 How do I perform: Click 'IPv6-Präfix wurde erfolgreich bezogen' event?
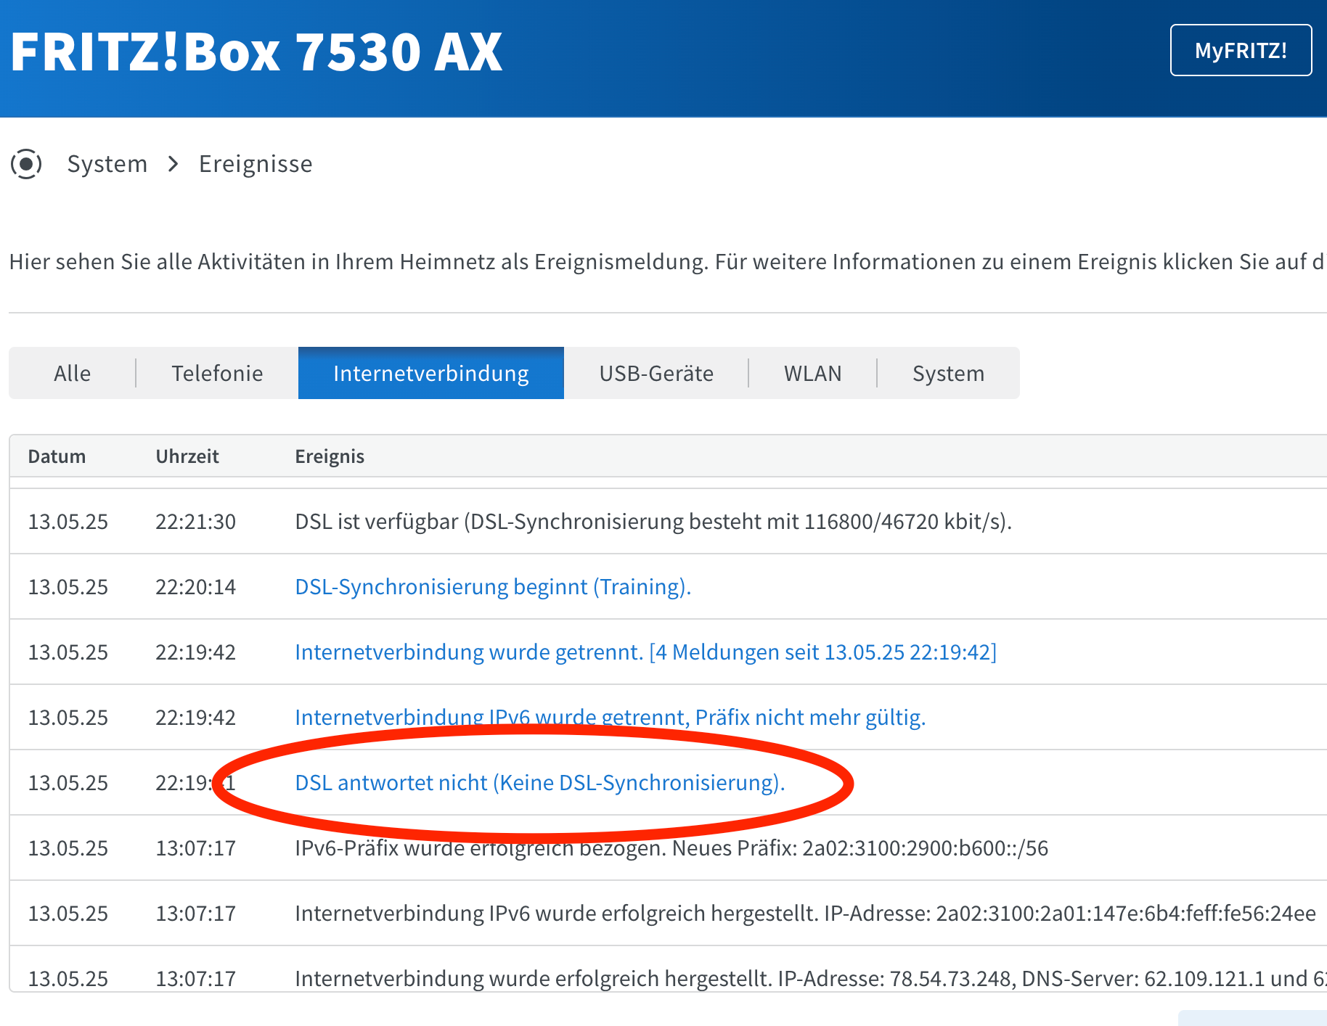point(671,848)
